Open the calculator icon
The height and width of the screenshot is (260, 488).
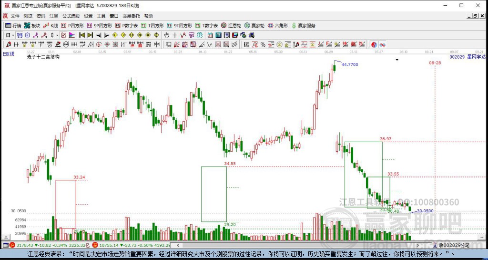click(x=218, y=35)
